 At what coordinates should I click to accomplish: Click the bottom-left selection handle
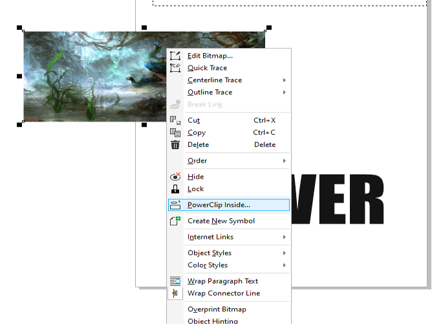19,125
